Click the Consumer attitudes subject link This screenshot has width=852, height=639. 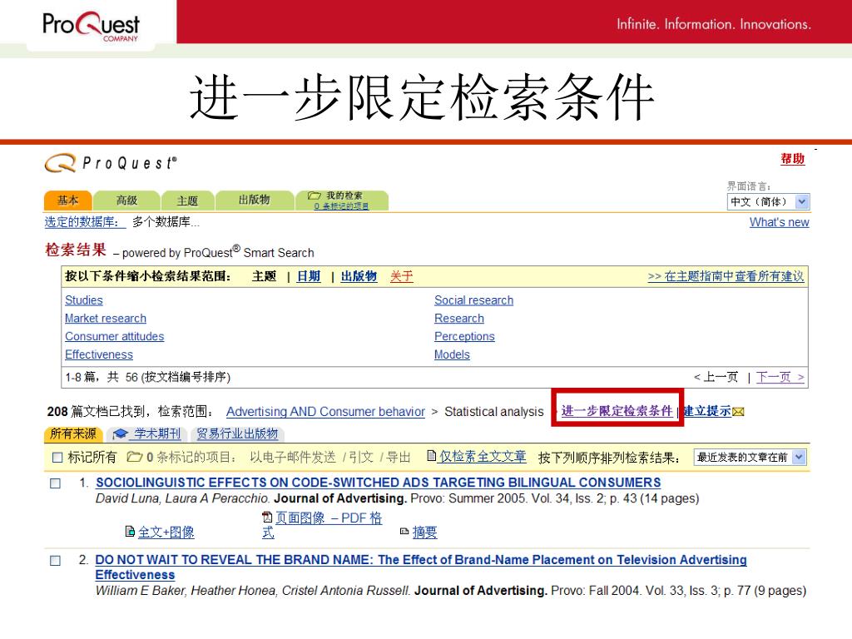tap(114, 336)
